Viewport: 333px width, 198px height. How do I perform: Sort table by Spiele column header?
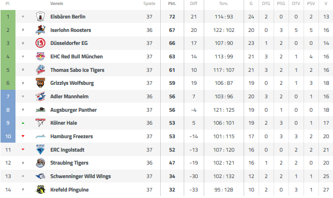point(149,3)
